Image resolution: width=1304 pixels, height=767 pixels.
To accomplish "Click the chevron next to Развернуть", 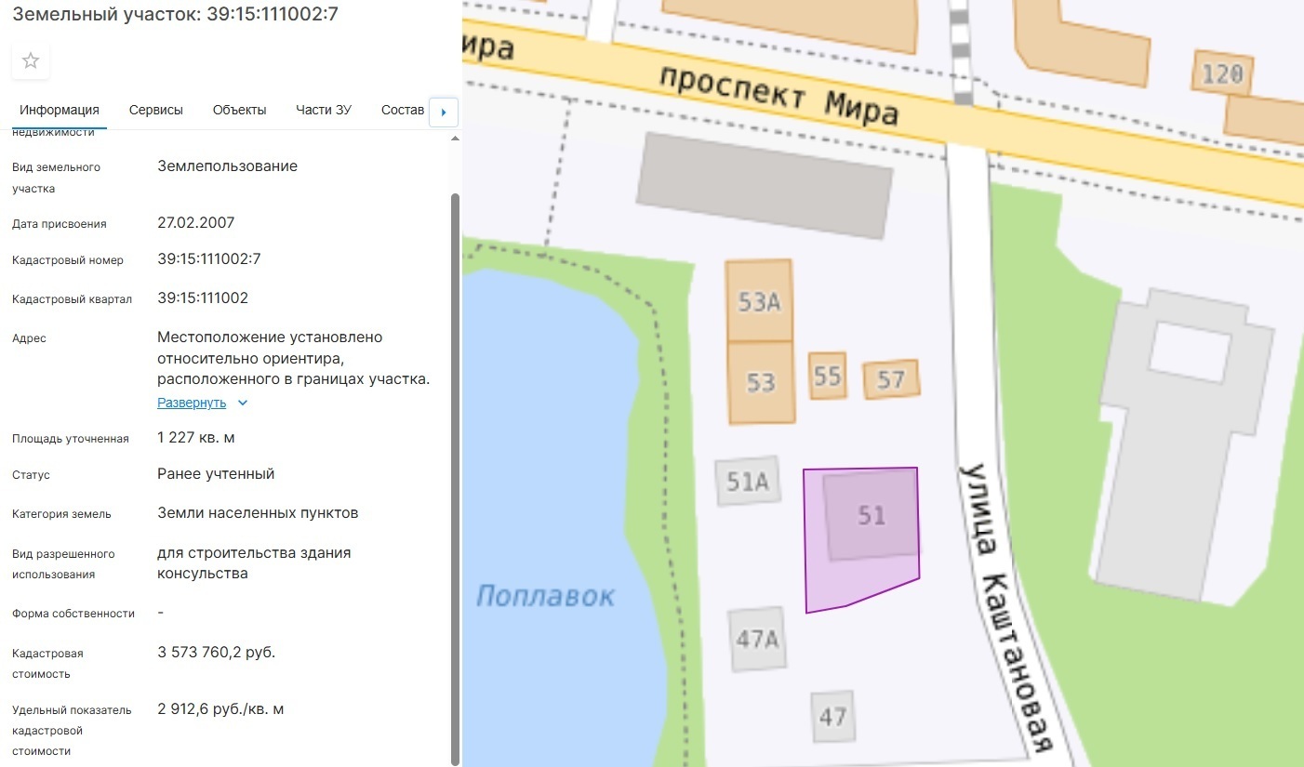I will (243, 403).
